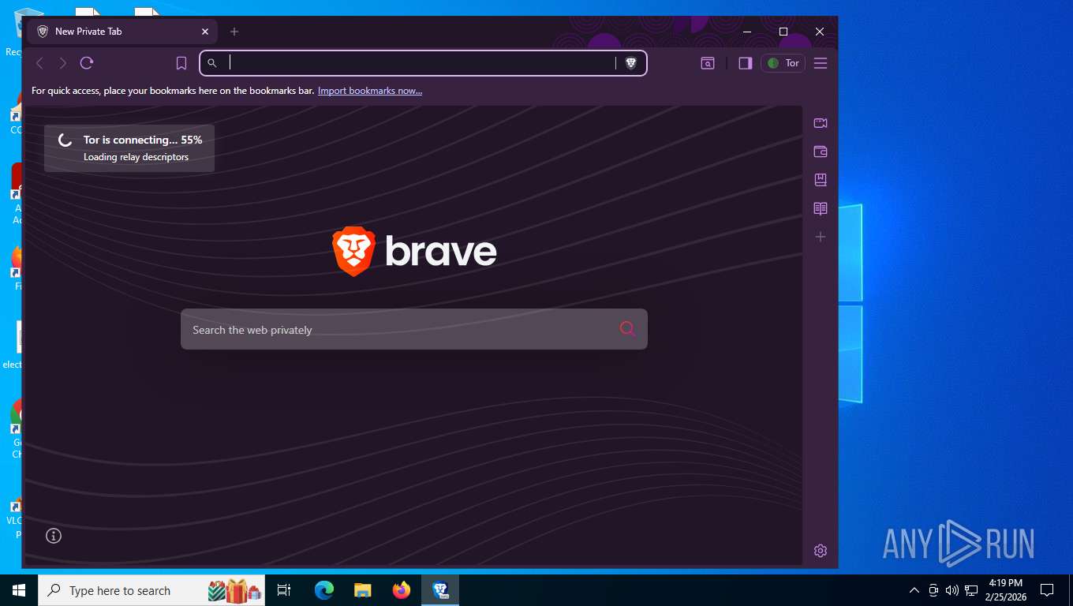Screen dimensions: 1073x606
Task: Click the Brave logo
Action: 414,251
